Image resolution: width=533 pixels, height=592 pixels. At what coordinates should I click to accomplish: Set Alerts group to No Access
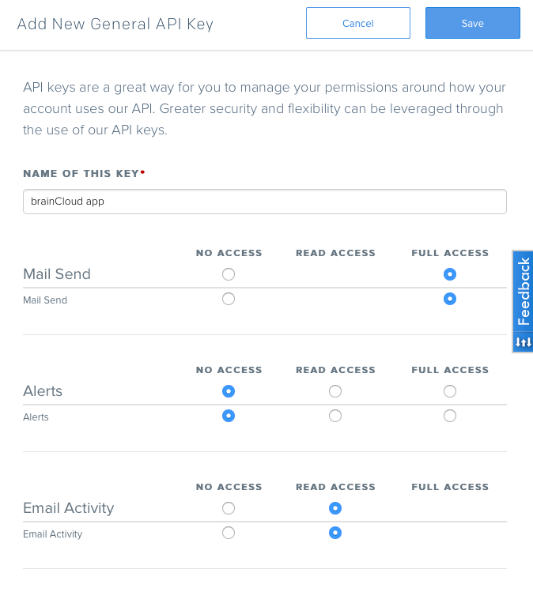click(229, 391)
